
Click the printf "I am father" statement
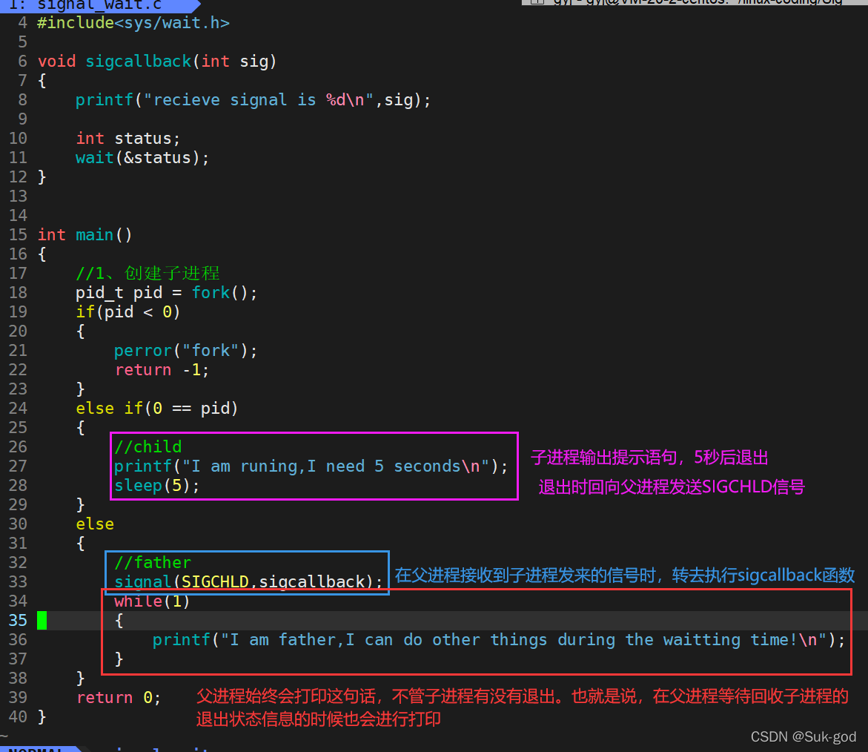(499, 640)
